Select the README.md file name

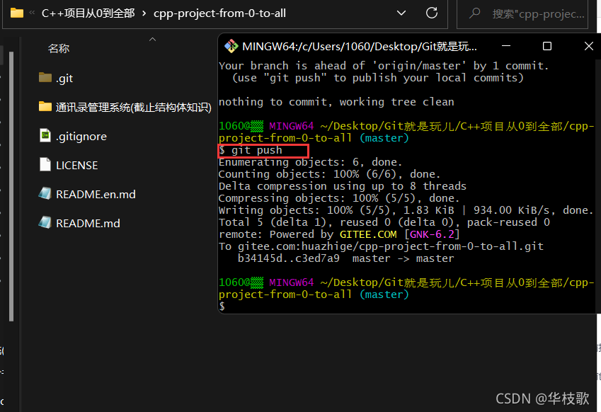(x=88, y=224)
